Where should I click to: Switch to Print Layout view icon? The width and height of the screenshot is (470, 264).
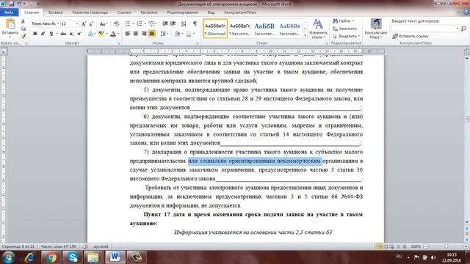pyautogui.click(x=379, y=246)
